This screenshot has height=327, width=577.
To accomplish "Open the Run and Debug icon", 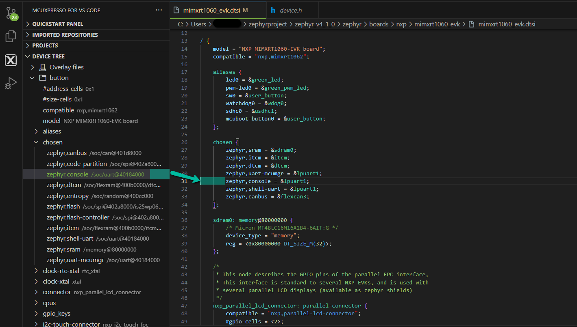I will 11,84.
